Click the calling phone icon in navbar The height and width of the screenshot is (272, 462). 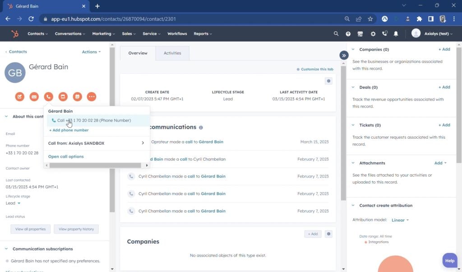(384, 33)
